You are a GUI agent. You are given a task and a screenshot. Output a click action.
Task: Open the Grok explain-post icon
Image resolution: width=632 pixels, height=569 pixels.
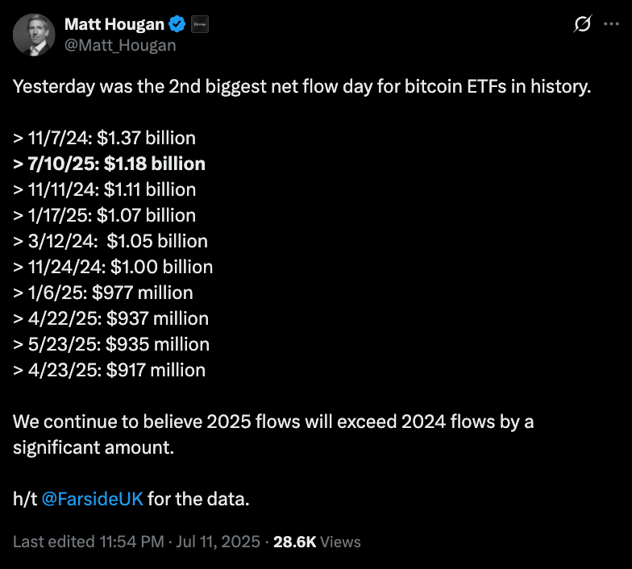582,24
